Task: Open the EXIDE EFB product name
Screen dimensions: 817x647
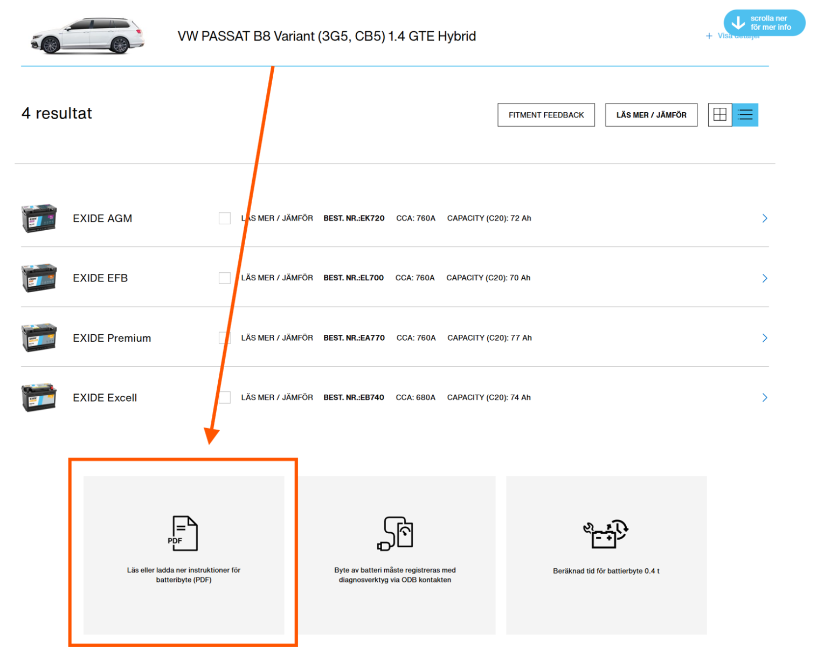Action: (x=100, y=278)
